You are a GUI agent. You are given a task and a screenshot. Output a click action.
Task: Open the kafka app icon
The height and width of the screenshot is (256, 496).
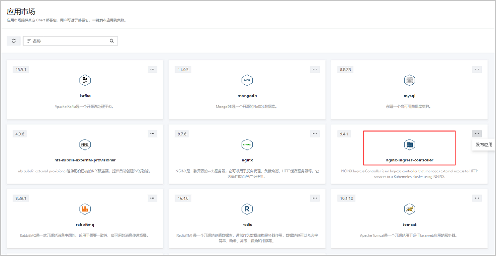click(x=85, y=80)
